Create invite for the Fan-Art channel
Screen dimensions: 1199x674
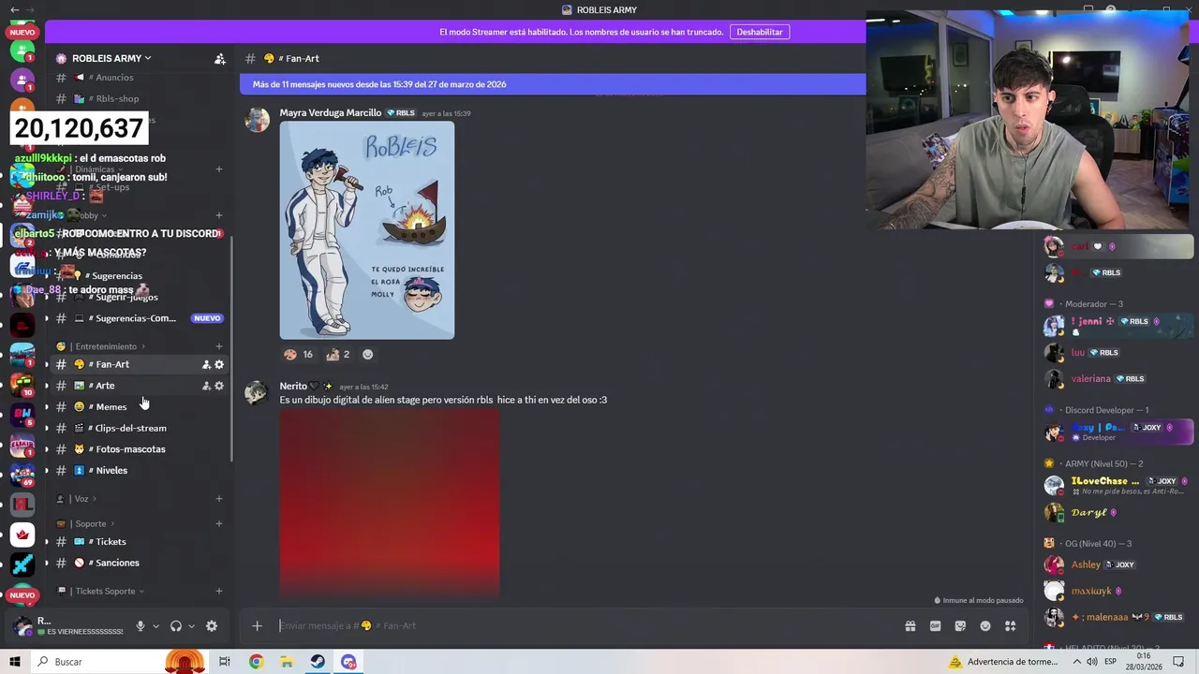coord(206,364)
